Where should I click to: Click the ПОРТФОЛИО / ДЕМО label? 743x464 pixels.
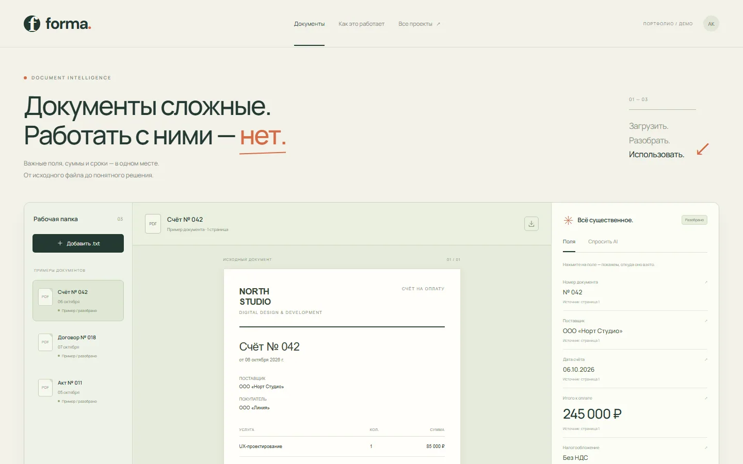(x=668, y=24)
